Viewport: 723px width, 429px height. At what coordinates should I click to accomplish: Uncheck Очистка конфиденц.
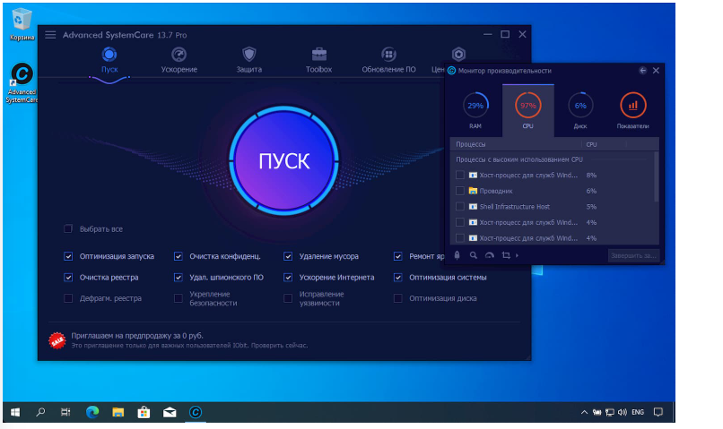(178, 256)
